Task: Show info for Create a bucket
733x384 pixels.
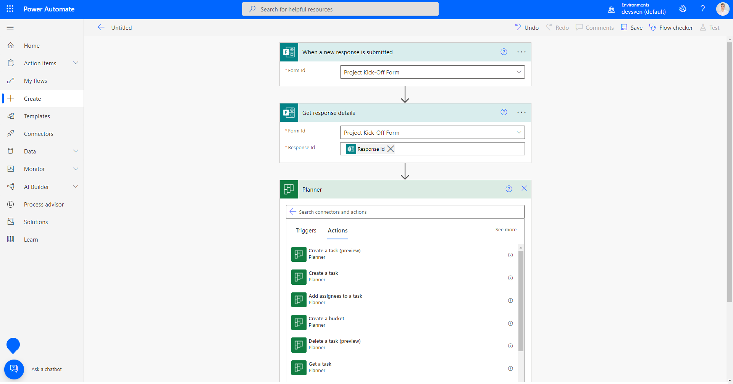Action: (510, 323)
